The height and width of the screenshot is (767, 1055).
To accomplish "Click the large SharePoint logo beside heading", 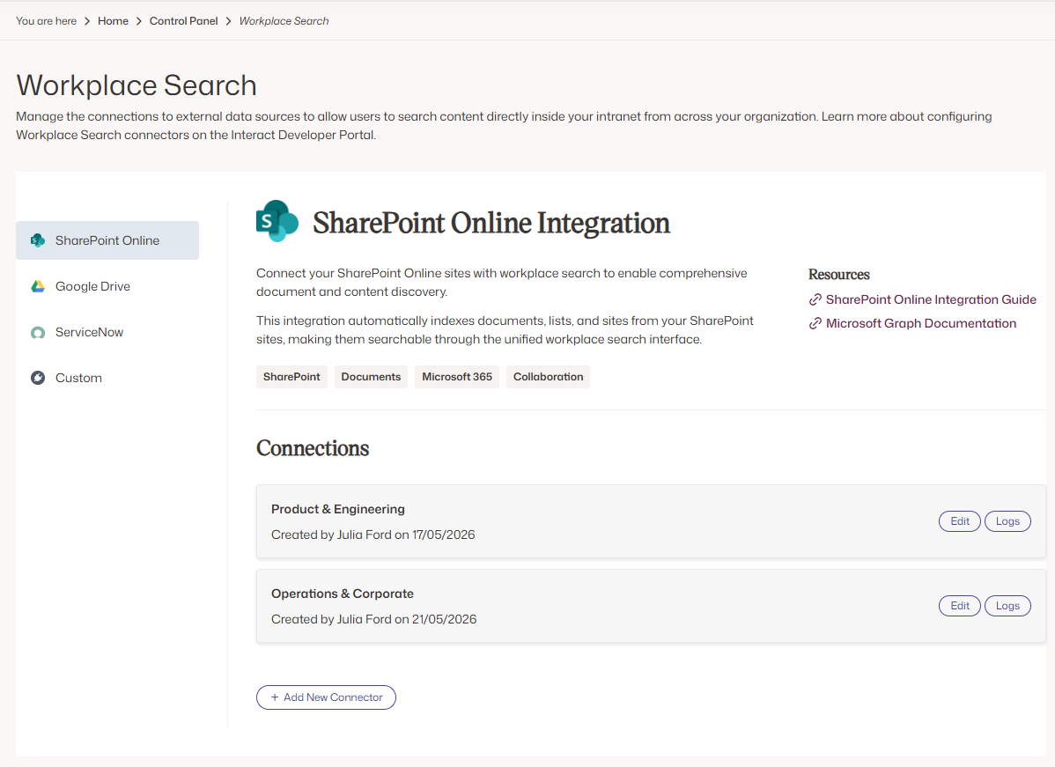I will (277, 221).
